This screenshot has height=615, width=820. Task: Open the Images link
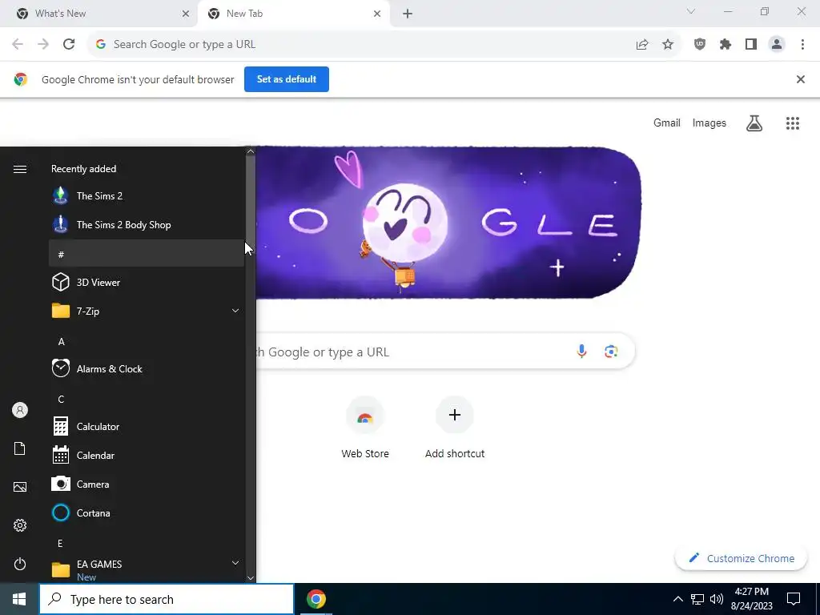[x=709, y=123]
